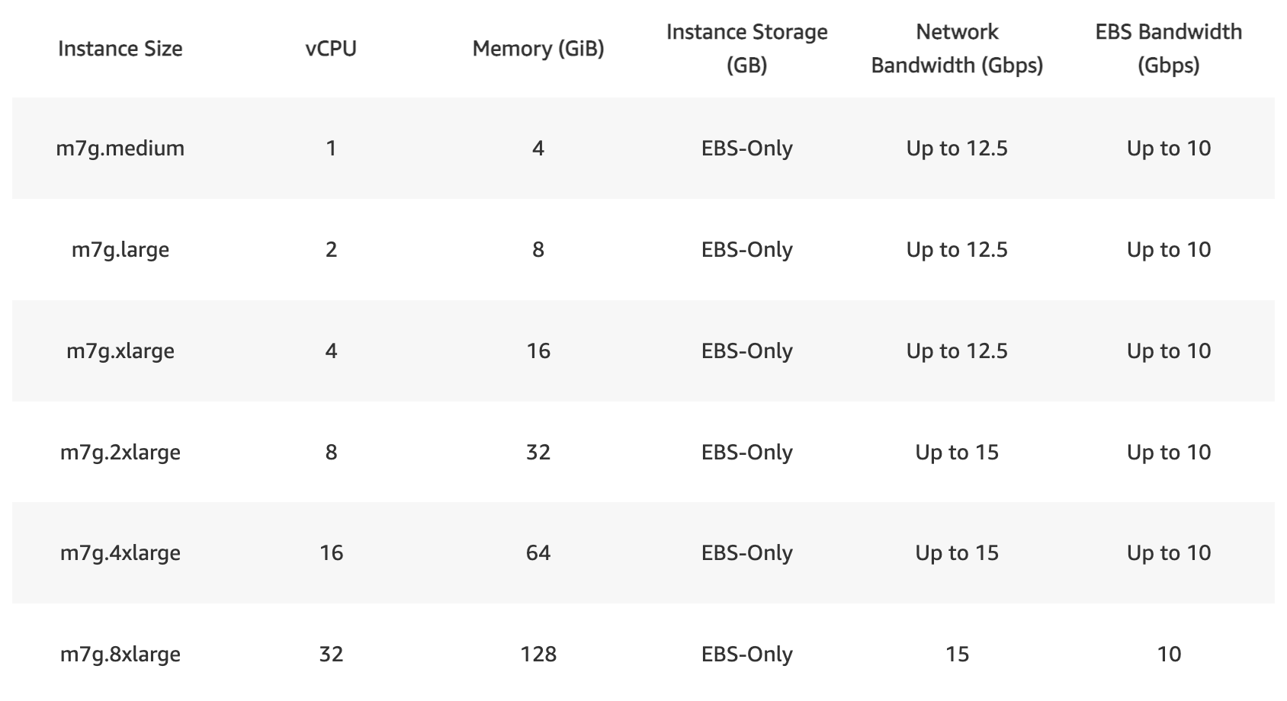Select the m7g.large instance cell
This screenshot has height=701, width=1287.
point(120,249)
